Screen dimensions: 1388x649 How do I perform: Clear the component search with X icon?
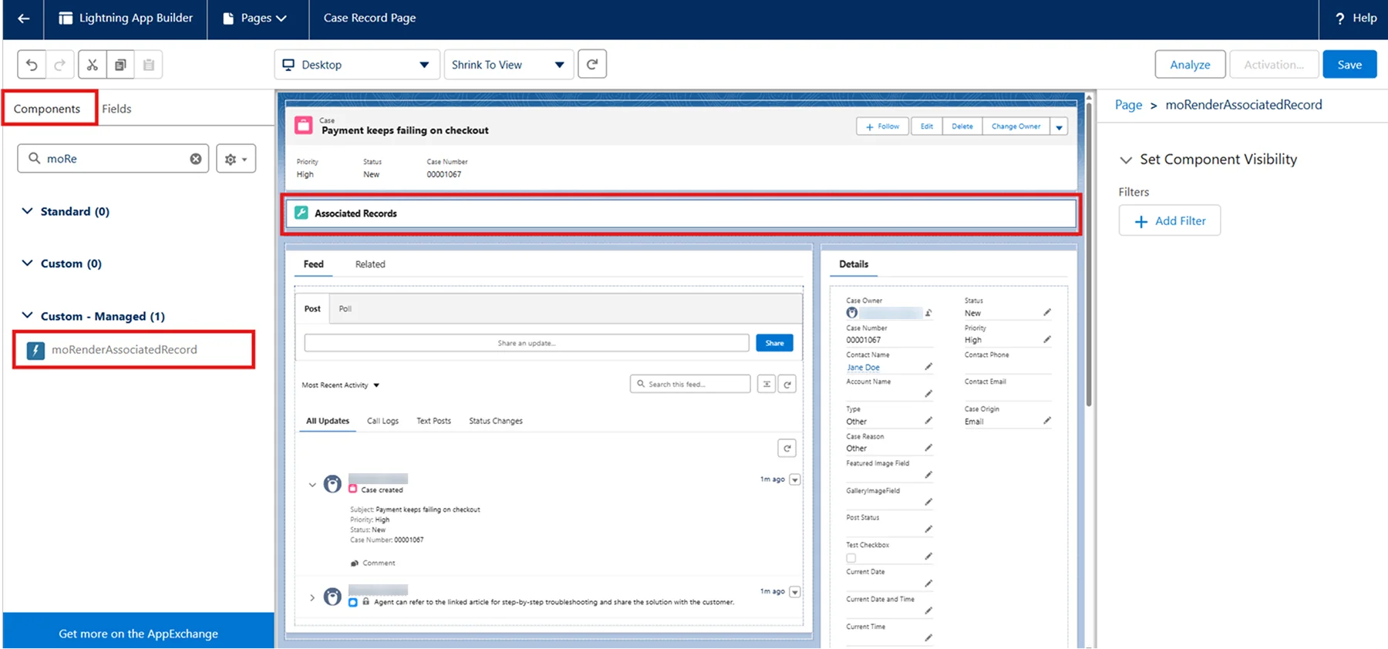(x=196, y=159)
